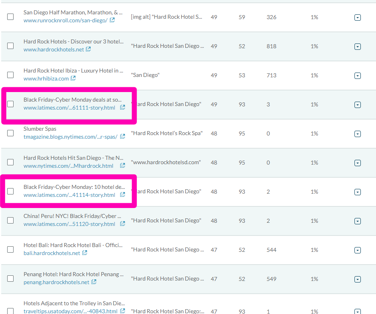
Task: Click value 544 in Hotel Bali row
Action: (x=271, y=250)
